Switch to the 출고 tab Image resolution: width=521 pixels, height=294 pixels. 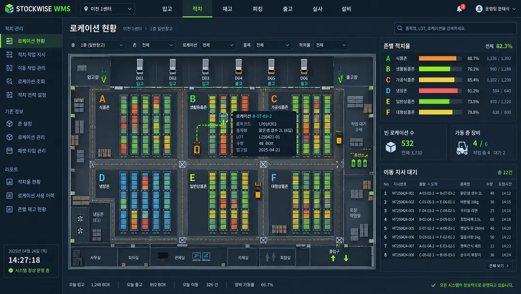288,9
